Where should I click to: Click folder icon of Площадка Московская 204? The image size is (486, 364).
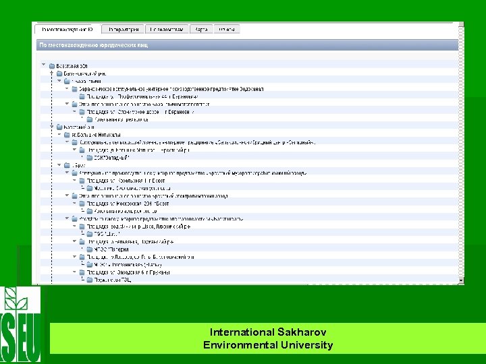[82, 204]
